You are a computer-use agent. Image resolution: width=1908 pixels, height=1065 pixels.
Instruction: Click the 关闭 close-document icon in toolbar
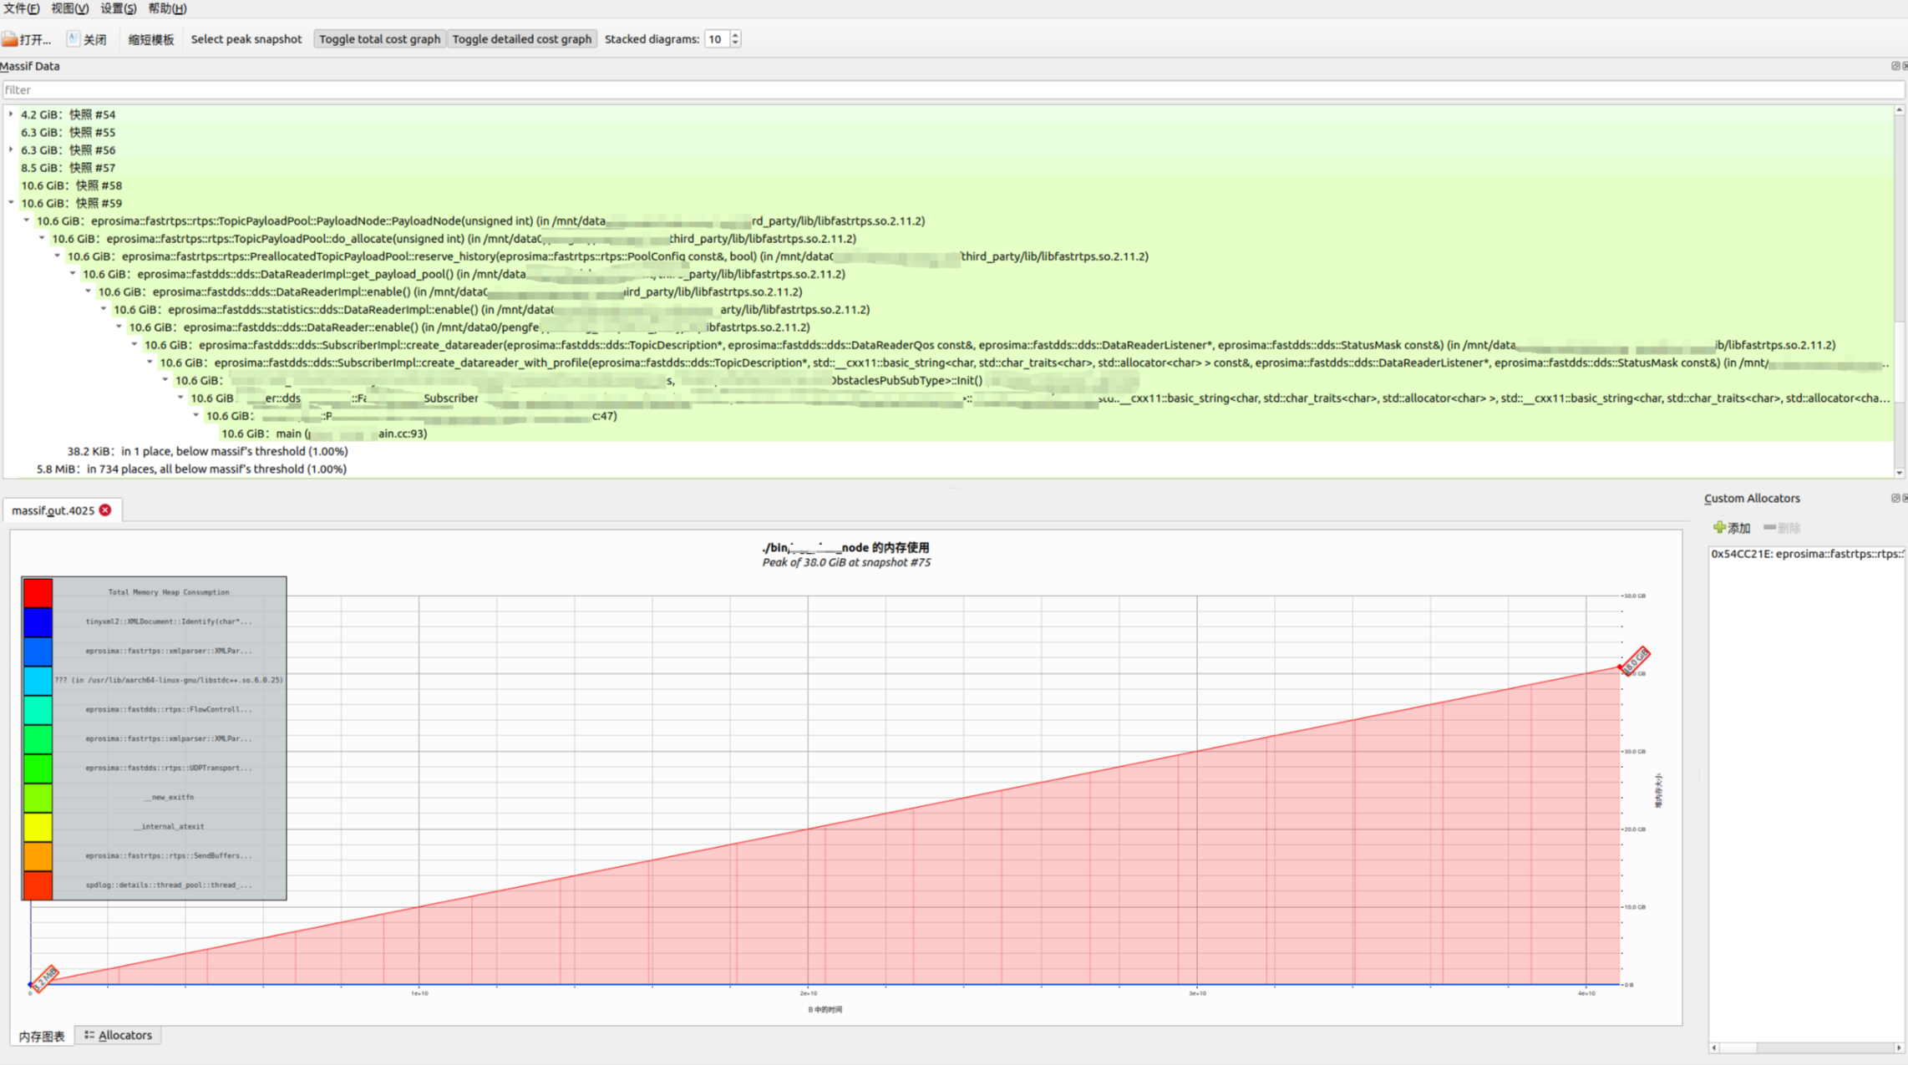[74, 39]
